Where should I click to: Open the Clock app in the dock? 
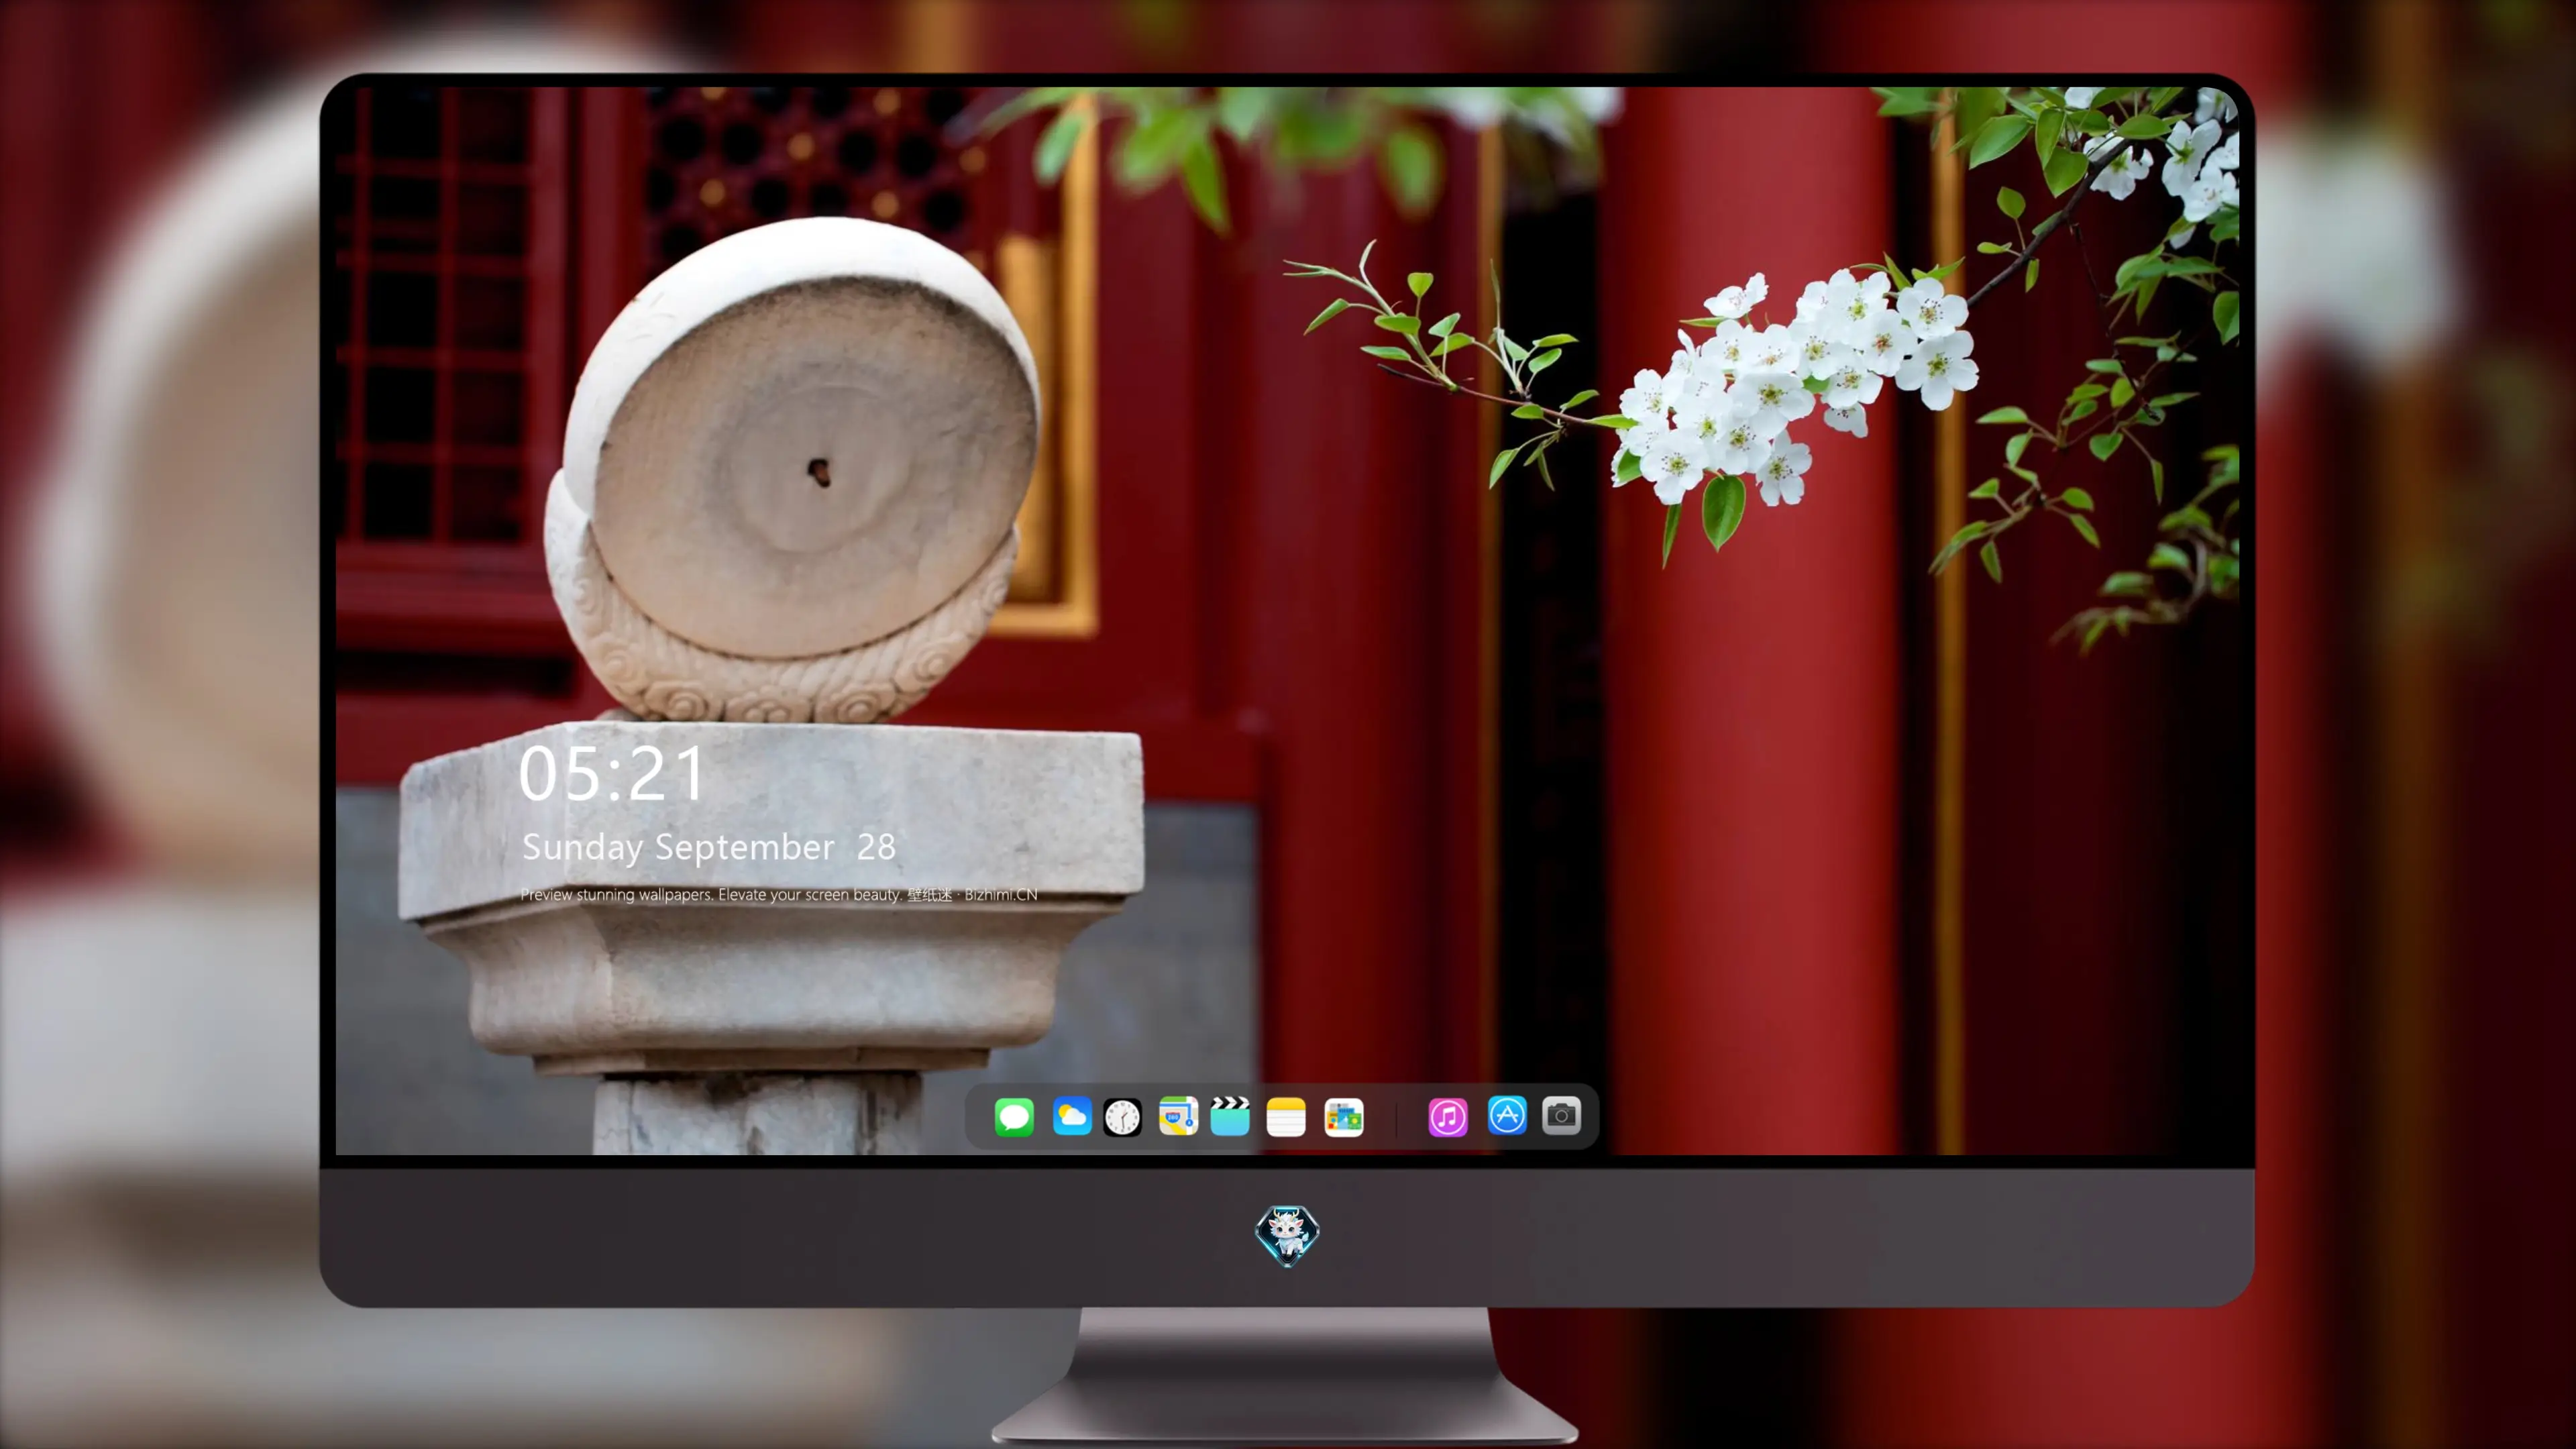pyautogui.click(x=1122, y=1117)
